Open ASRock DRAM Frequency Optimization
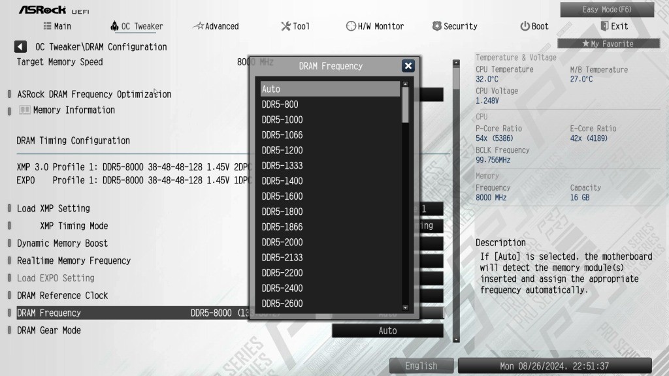 click(94, 94)
